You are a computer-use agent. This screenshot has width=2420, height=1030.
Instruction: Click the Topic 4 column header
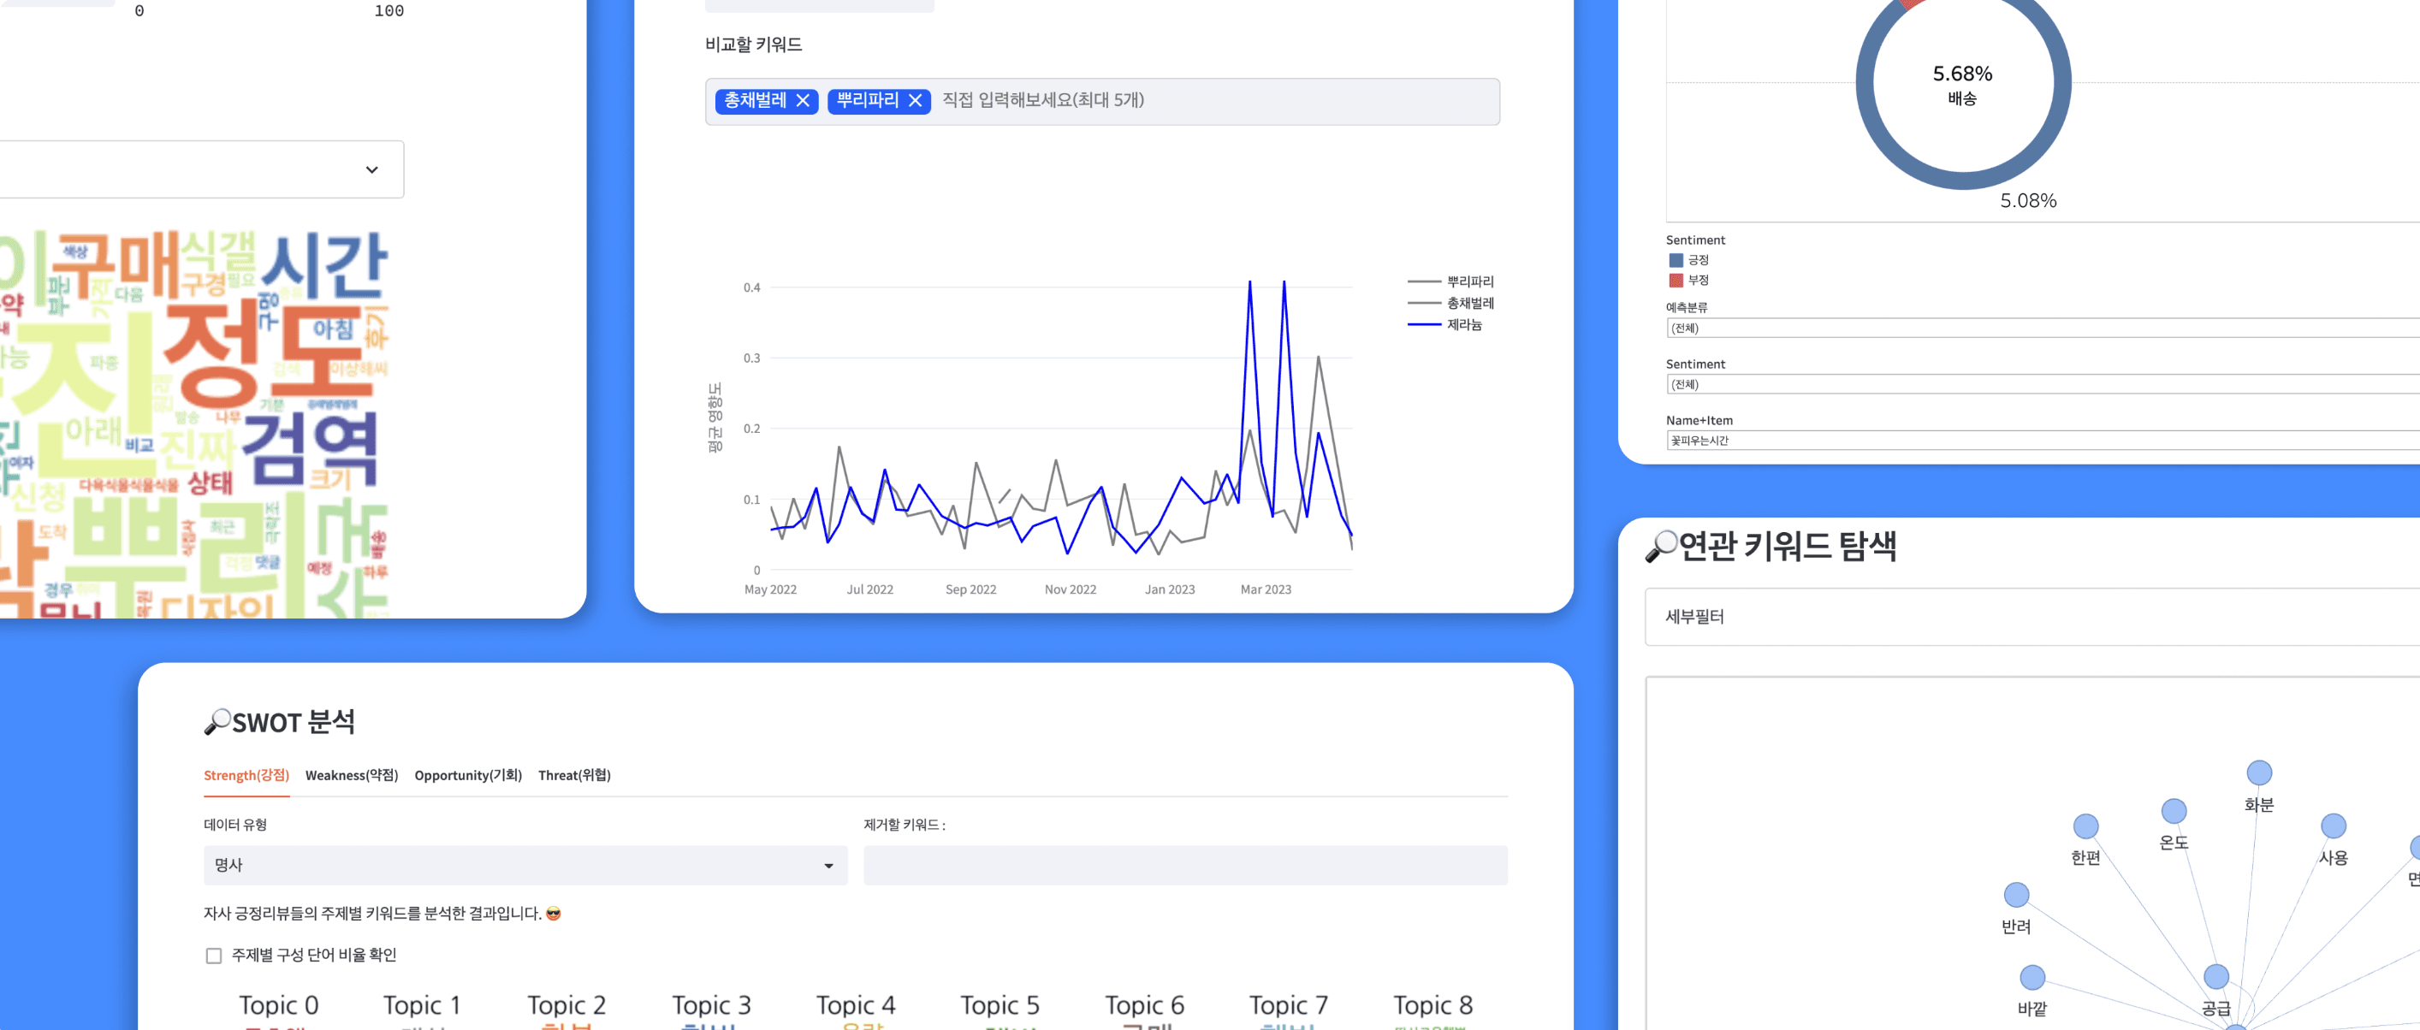coord(856,1005)
